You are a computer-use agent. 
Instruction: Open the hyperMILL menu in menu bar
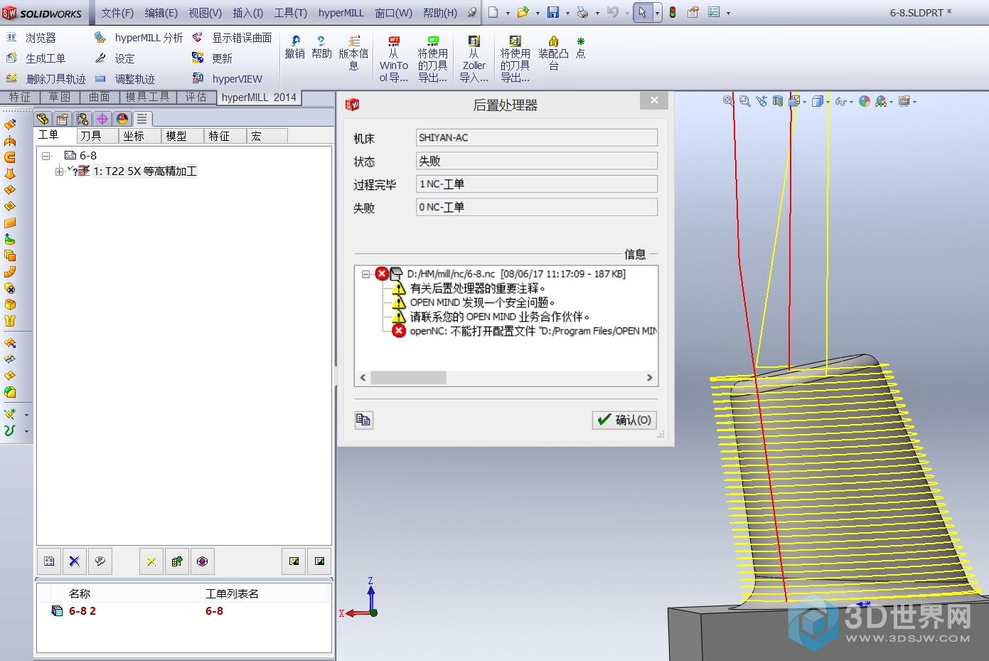click(x=341, y=13)
